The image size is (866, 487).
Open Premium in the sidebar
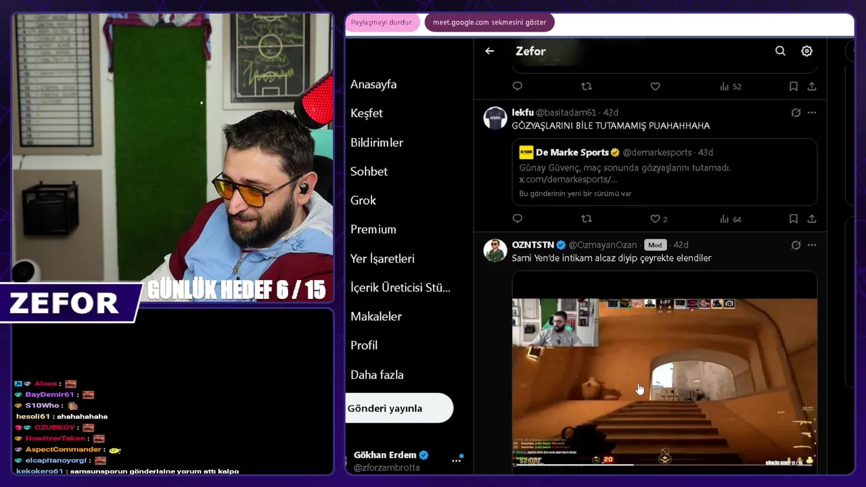coord(373,229)
